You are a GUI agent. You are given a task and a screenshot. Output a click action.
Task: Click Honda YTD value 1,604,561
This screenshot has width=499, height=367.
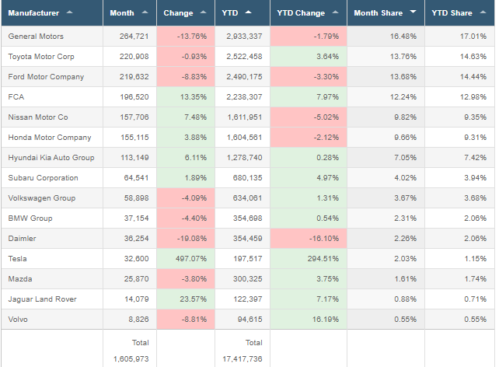click(244, 138)
